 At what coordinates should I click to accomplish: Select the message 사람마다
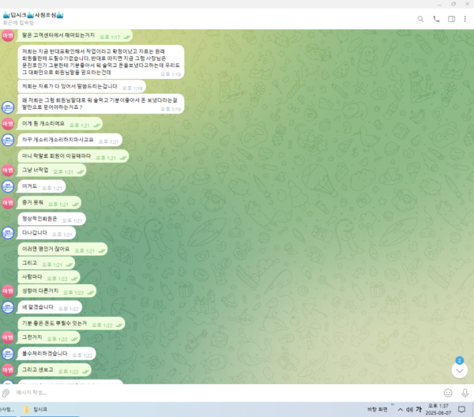(49, 277)
